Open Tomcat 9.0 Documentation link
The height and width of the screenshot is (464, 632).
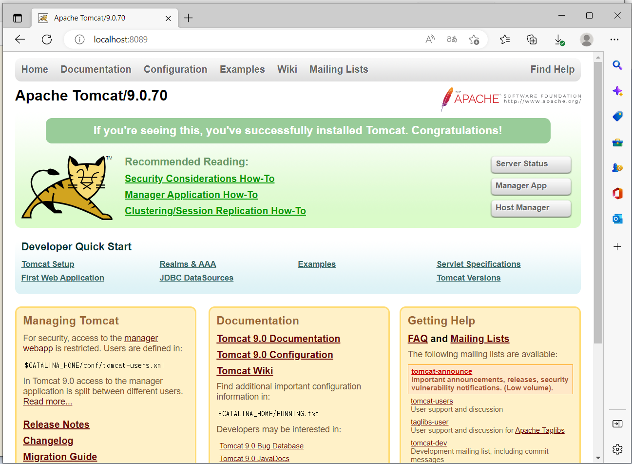[279, 339]
